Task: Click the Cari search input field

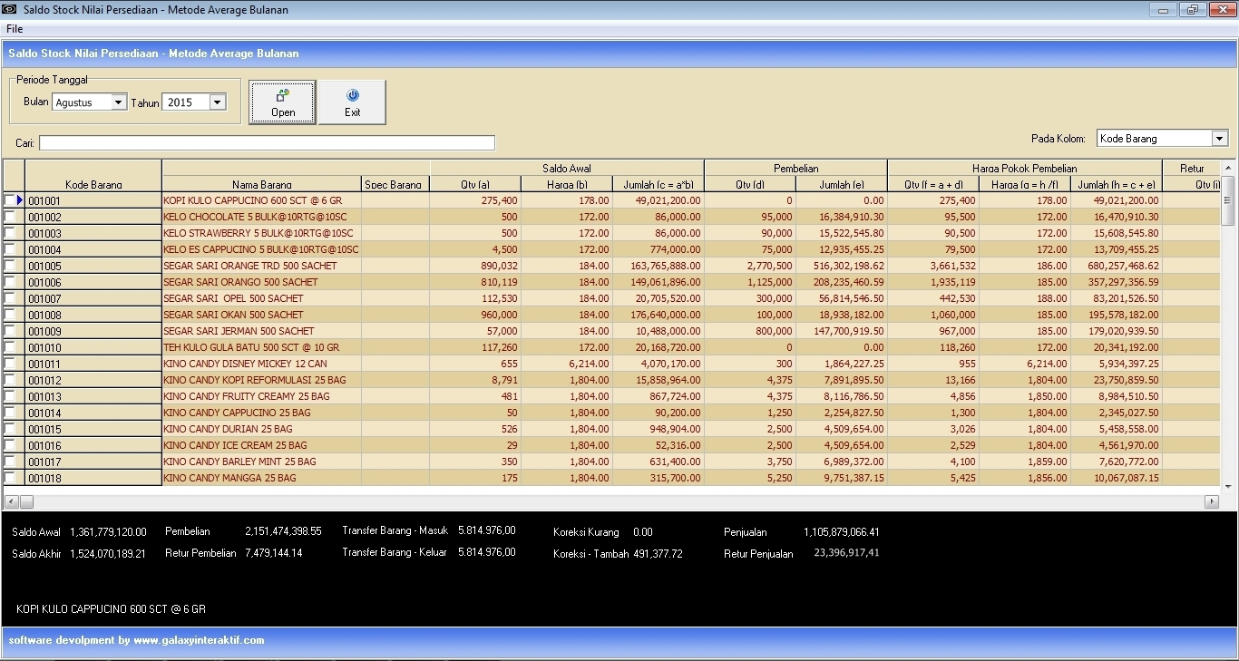Action: [x=267, y=143]
